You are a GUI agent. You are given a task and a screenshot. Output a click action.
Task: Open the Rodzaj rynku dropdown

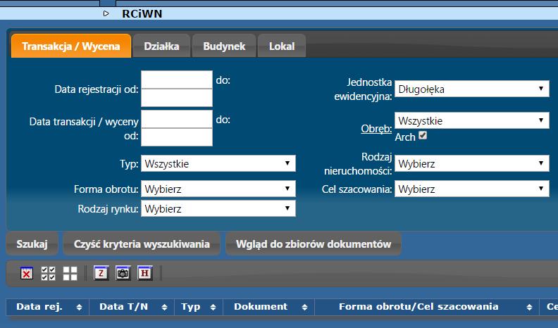[x=218, y=208]
